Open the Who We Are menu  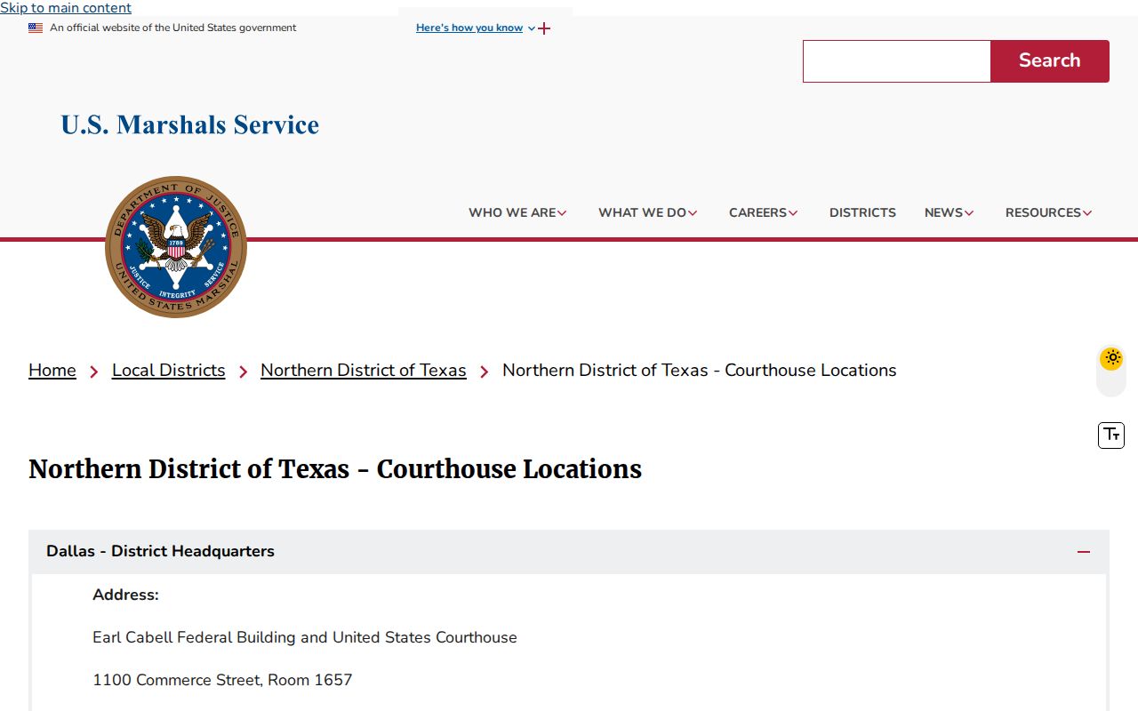517,212
